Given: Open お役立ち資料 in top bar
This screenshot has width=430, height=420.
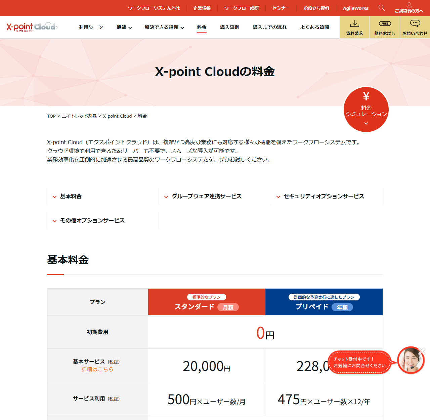Looking at the screenshot, I should pos(316,8).
